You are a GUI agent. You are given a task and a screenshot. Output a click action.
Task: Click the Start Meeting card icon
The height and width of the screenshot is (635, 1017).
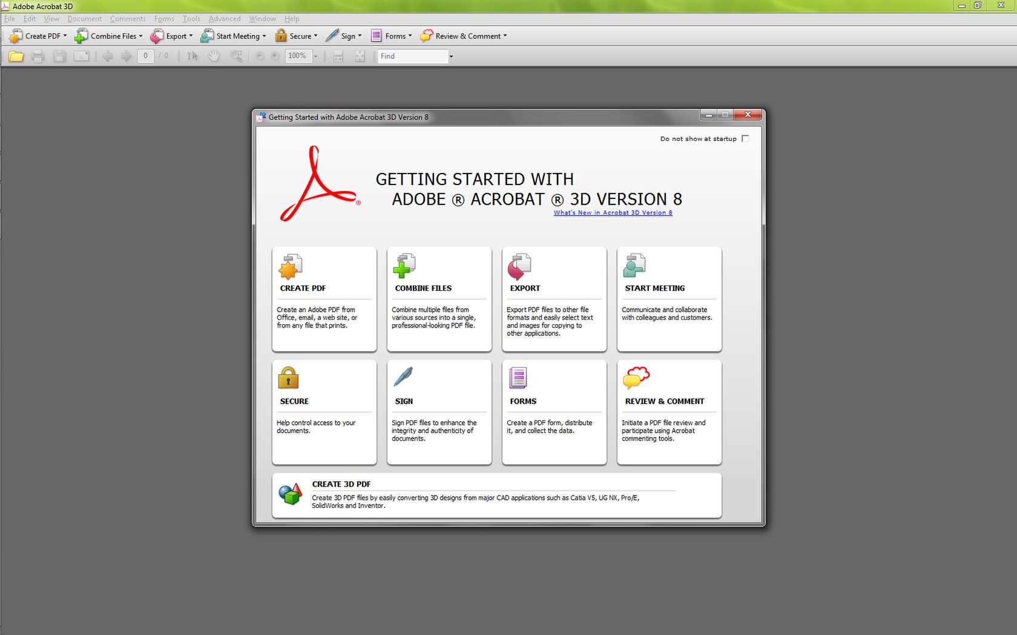pyautogui.click(x=634, y=265)
